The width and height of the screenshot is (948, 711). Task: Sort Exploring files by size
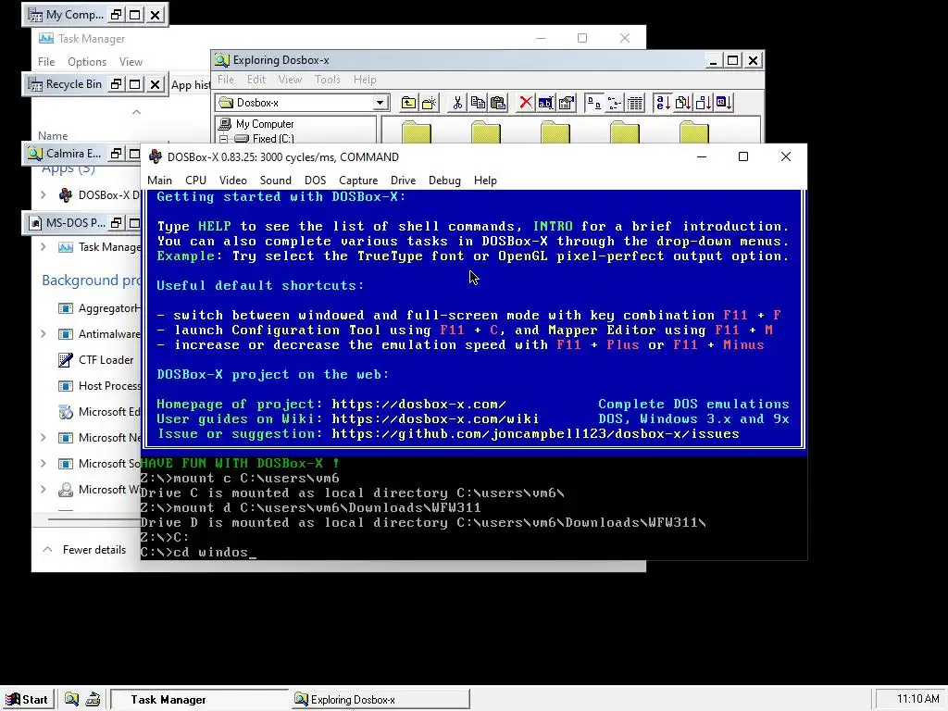(704, 103)
